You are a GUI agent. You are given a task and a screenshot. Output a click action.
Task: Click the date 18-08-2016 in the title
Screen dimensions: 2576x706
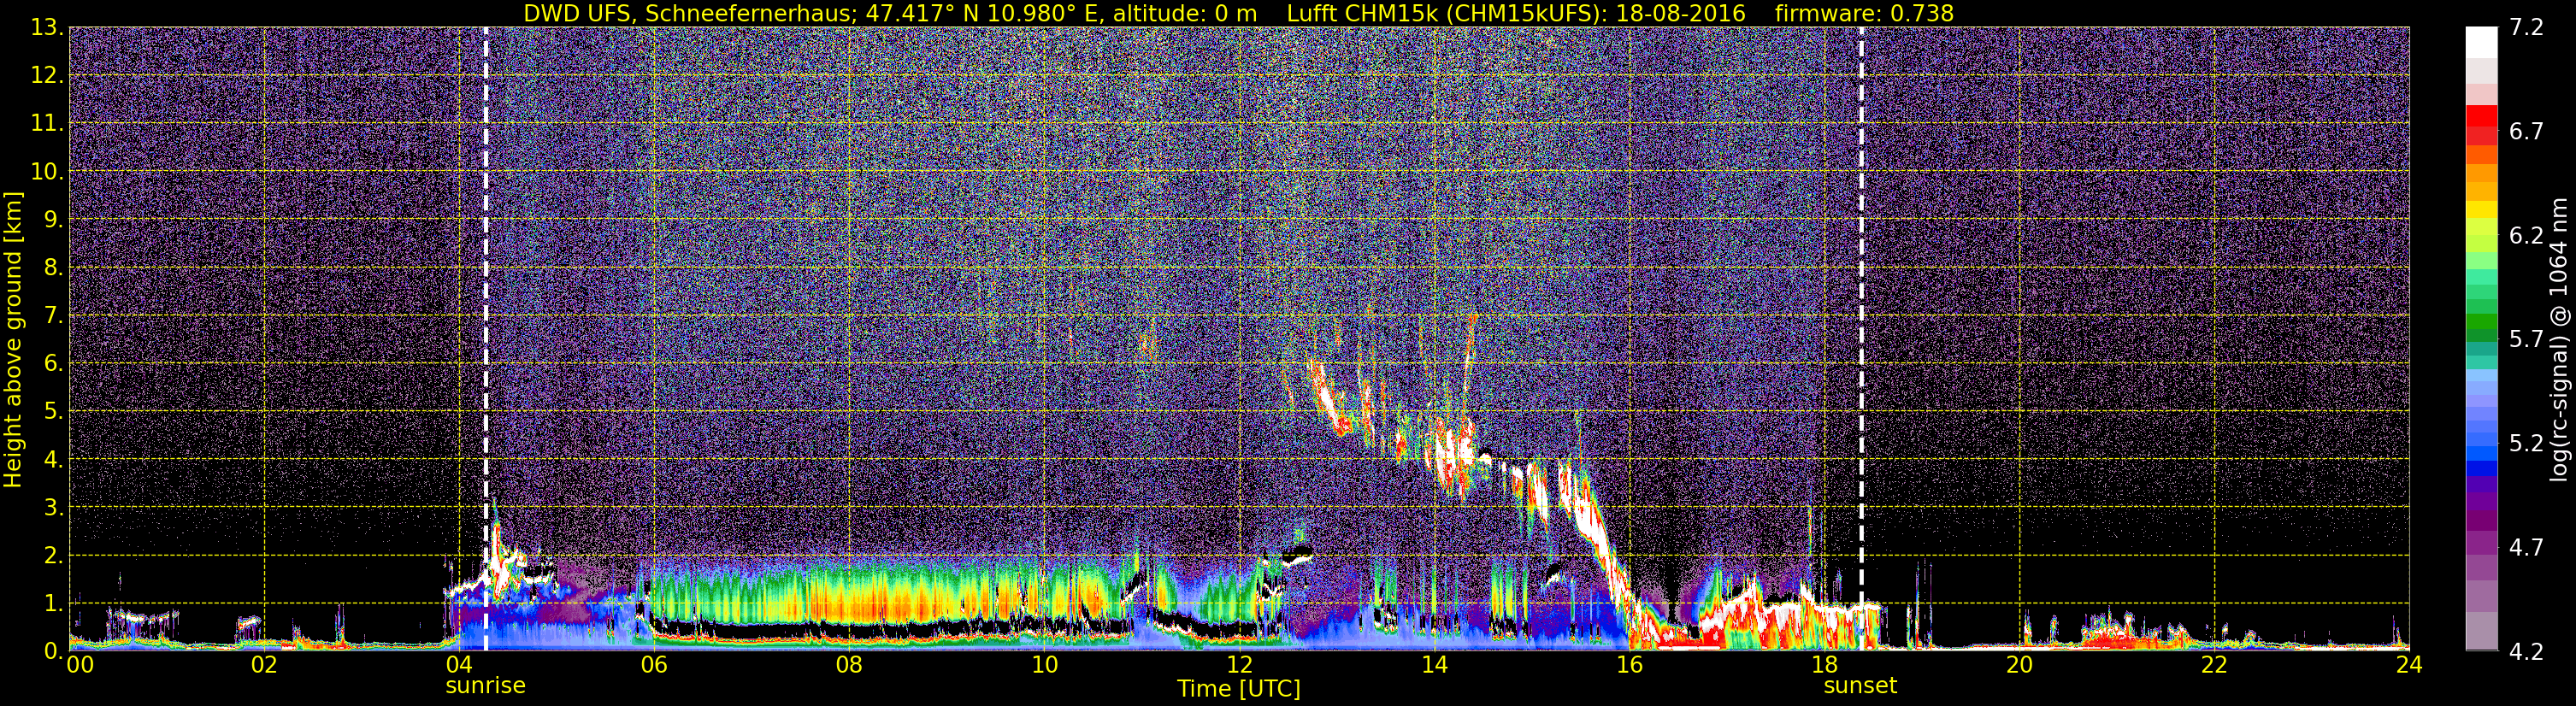[x=1680, y=13]
